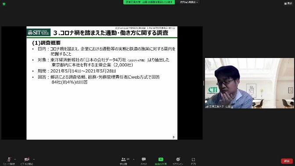The width and height of the screenshot is (295, 166).
Task: Click the signal strength icon on video
Action: tap(207, 107)
